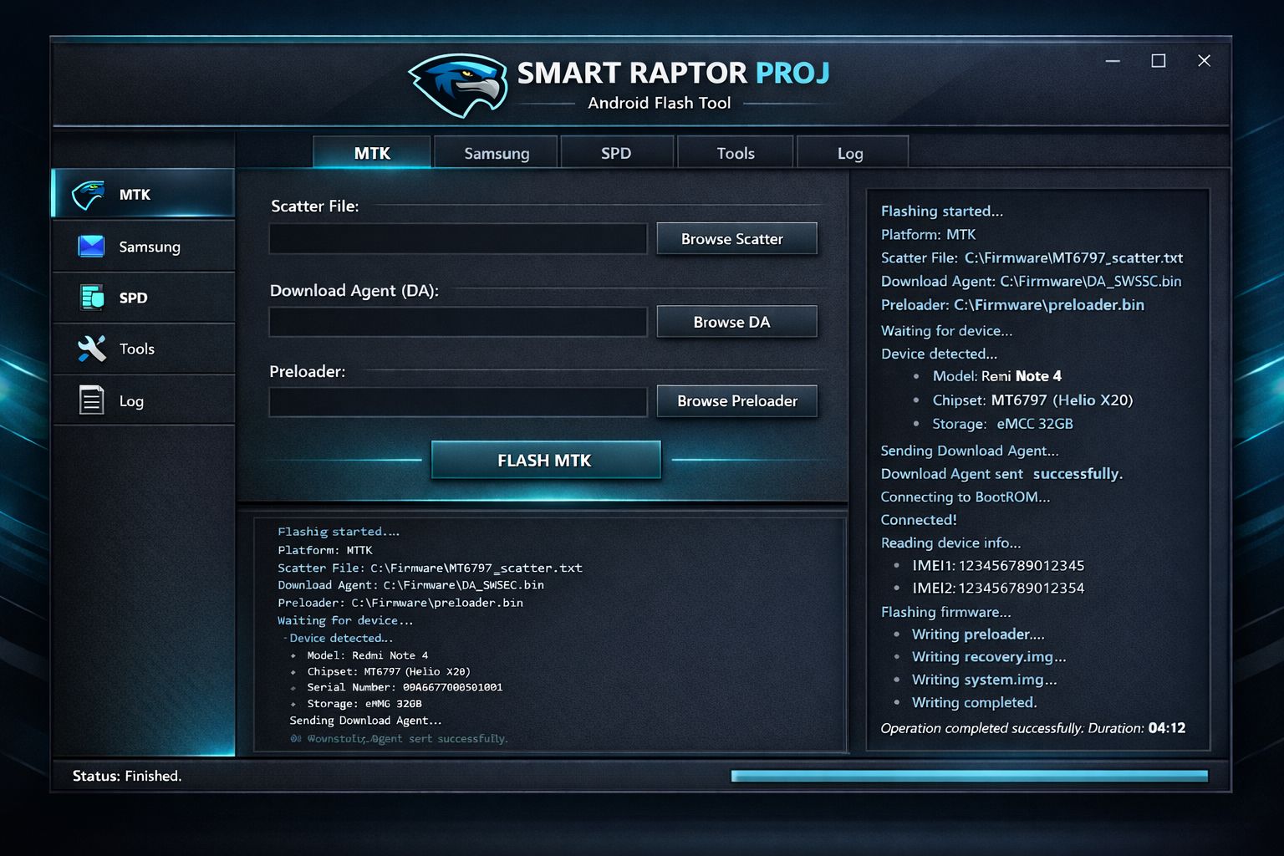Click the 'IMEI2: 123456789012354' line
This screenshot has height=856, width=1284.
pyautogui.click(x=998, y=588)
